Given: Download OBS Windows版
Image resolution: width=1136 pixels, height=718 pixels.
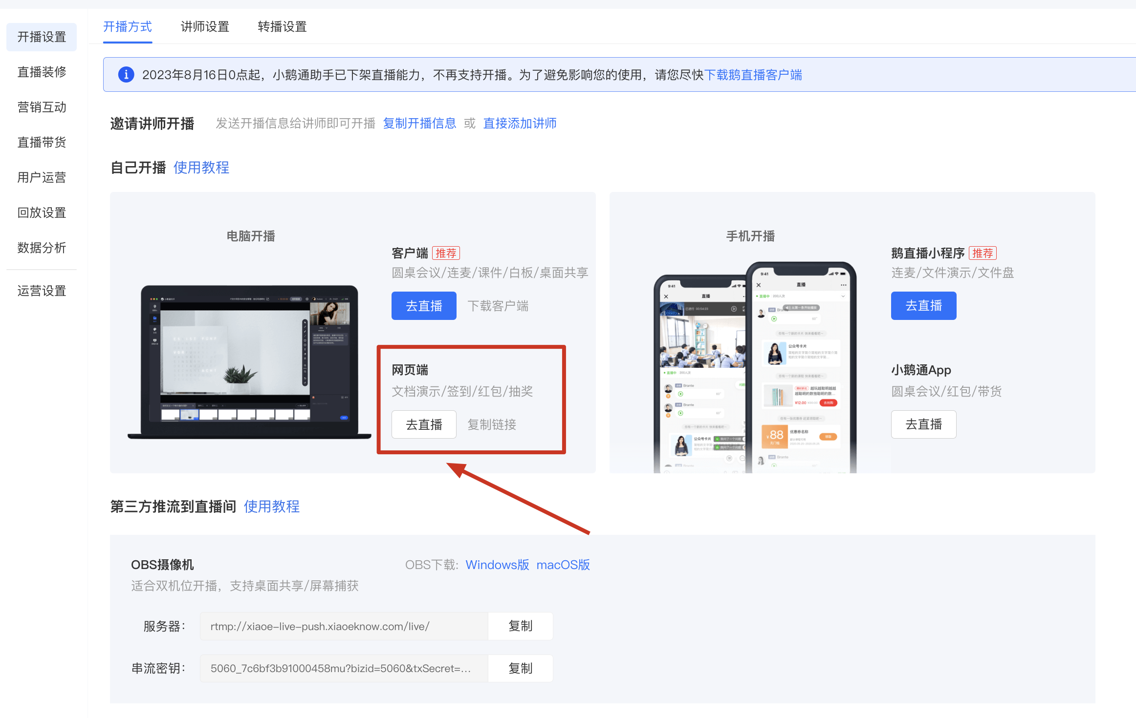Looking at the screenshot, I should point(497,565).
